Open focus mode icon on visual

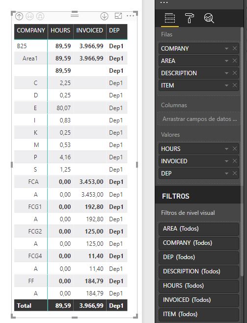point(118,16)
